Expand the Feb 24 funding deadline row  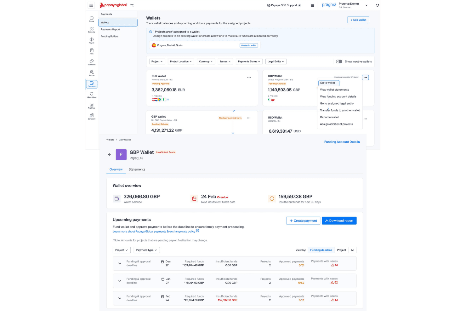pos(120,298)
